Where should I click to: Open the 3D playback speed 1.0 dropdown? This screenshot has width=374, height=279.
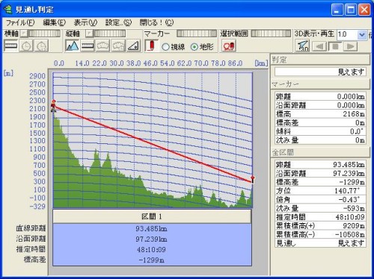tap(362, 34)
